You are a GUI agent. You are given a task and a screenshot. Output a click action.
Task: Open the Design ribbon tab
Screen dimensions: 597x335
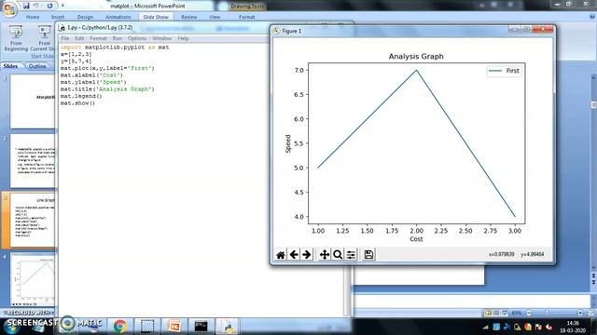click(85, 17)
